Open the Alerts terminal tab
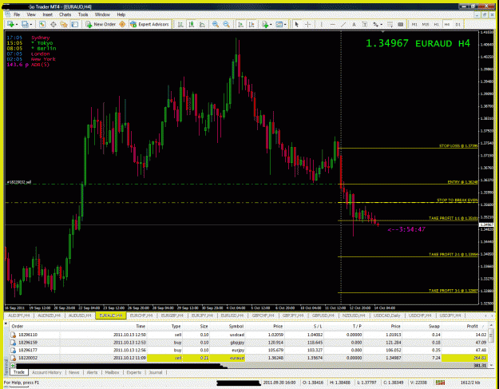The width and height of the screenshot is (499, 389). coord(93,372)
